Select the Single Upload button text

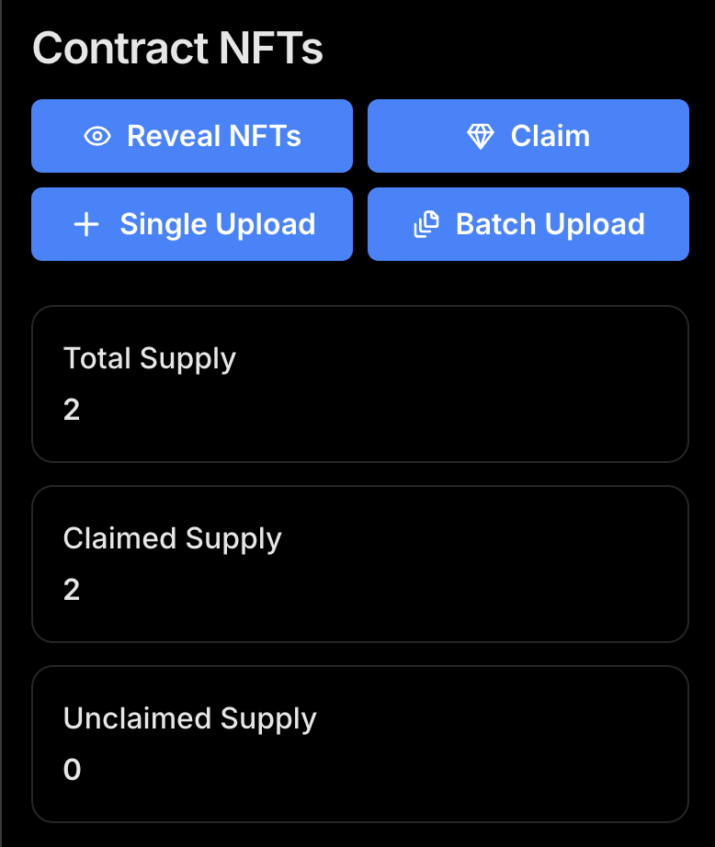point(218,225)
